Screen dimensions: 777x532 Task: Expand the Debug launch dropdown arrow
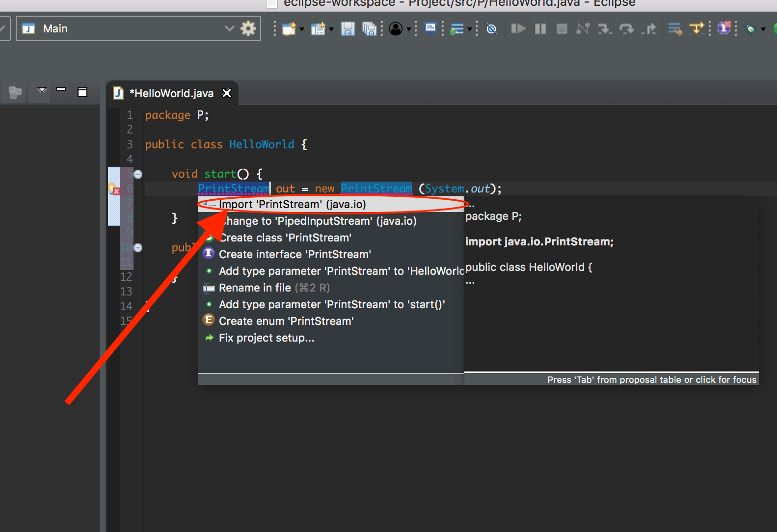(763, 29)
